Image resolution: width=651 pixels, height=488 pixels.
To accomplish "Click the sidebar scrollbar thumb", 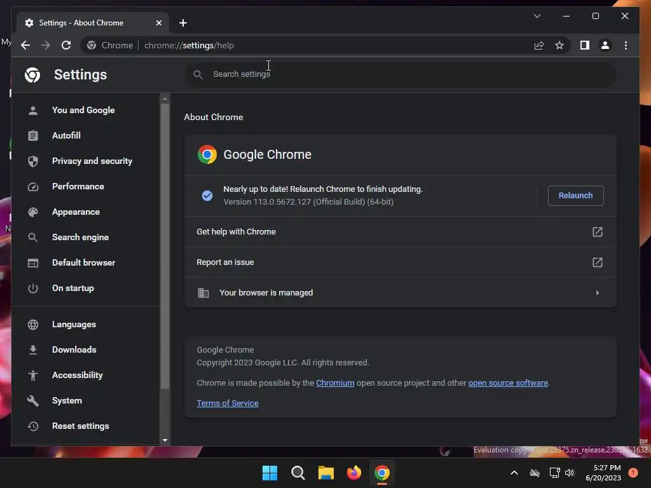I will (165, 246).
